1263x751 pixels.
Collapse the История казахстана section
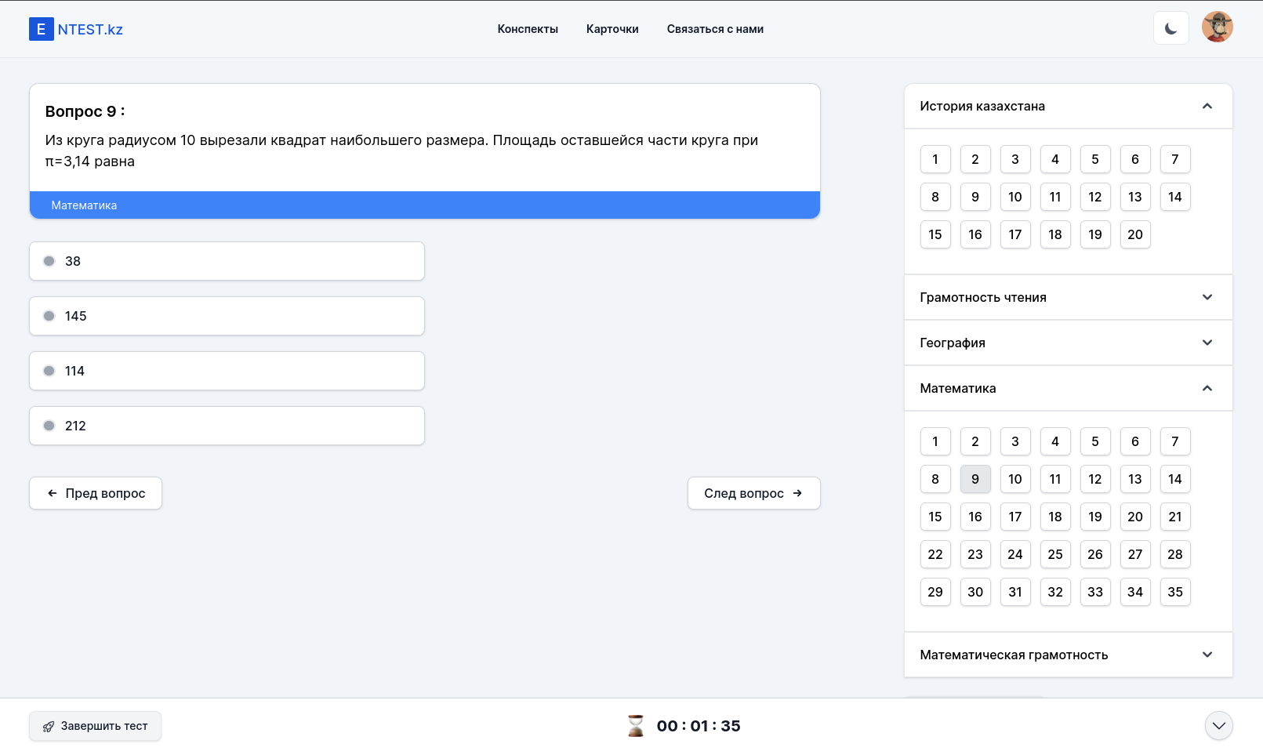(1069, 106)
